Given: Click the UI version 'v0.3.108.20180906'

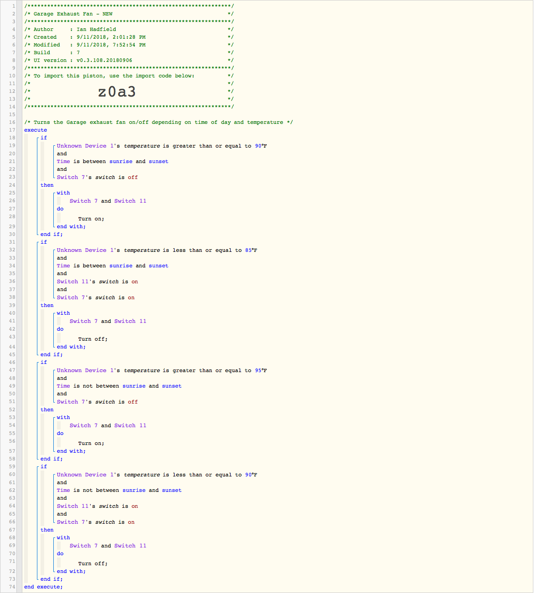Looking at the screenshot, I should click(x=104, y=60).
